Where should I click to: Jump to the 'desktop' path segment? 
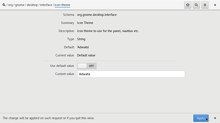coord(32,5)
